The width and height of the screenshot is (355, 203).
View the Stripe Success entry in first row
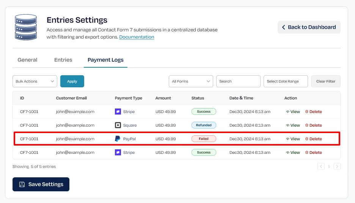click(x=293, y=112)
